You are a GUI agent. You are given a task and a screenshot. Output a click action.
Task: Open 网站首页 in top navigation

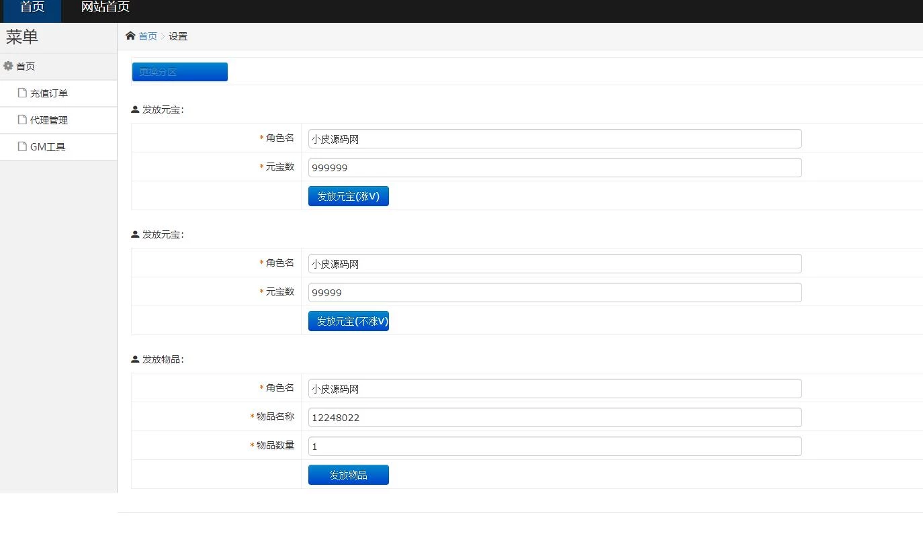coord(105,7)
